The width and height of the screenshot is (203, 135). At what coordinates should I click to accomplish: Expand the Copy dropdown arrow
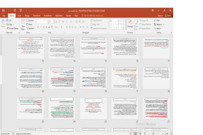click(14, 24)
